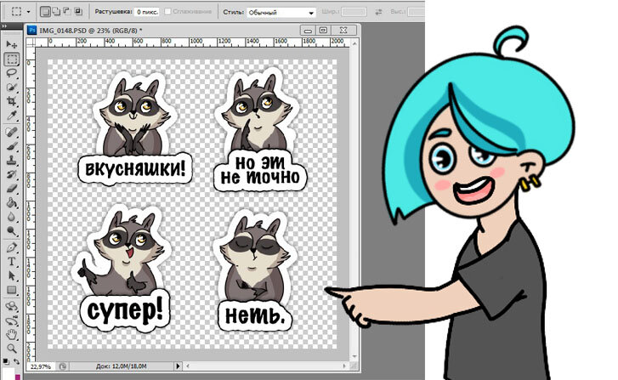Open the marquee tool preset picker arrow
Image resolution: width=618 pixels, height=380 pixels.
pyautogui.click(x=28, y=14)
